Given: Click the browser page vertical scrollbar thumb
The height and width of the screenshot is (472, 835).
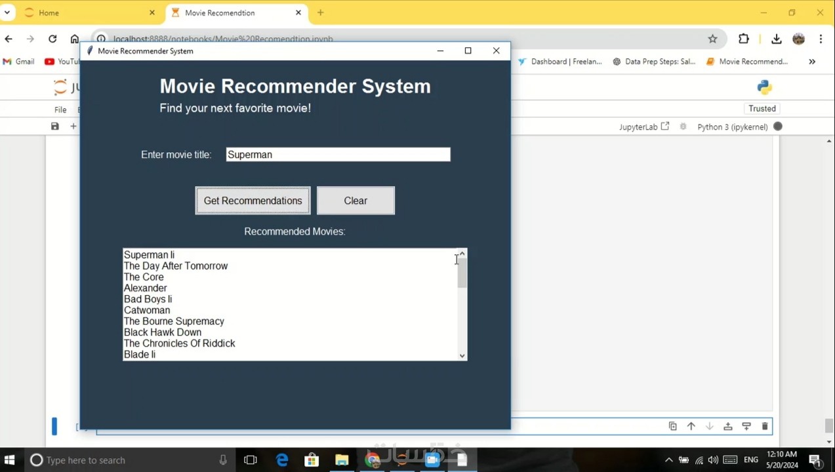Looking at the screenshot, I should (829, 425).
